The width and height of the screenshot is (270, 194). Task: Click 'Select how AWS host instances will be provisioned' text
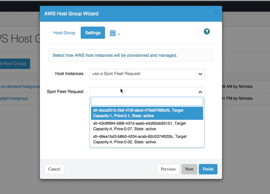(115, 55)
